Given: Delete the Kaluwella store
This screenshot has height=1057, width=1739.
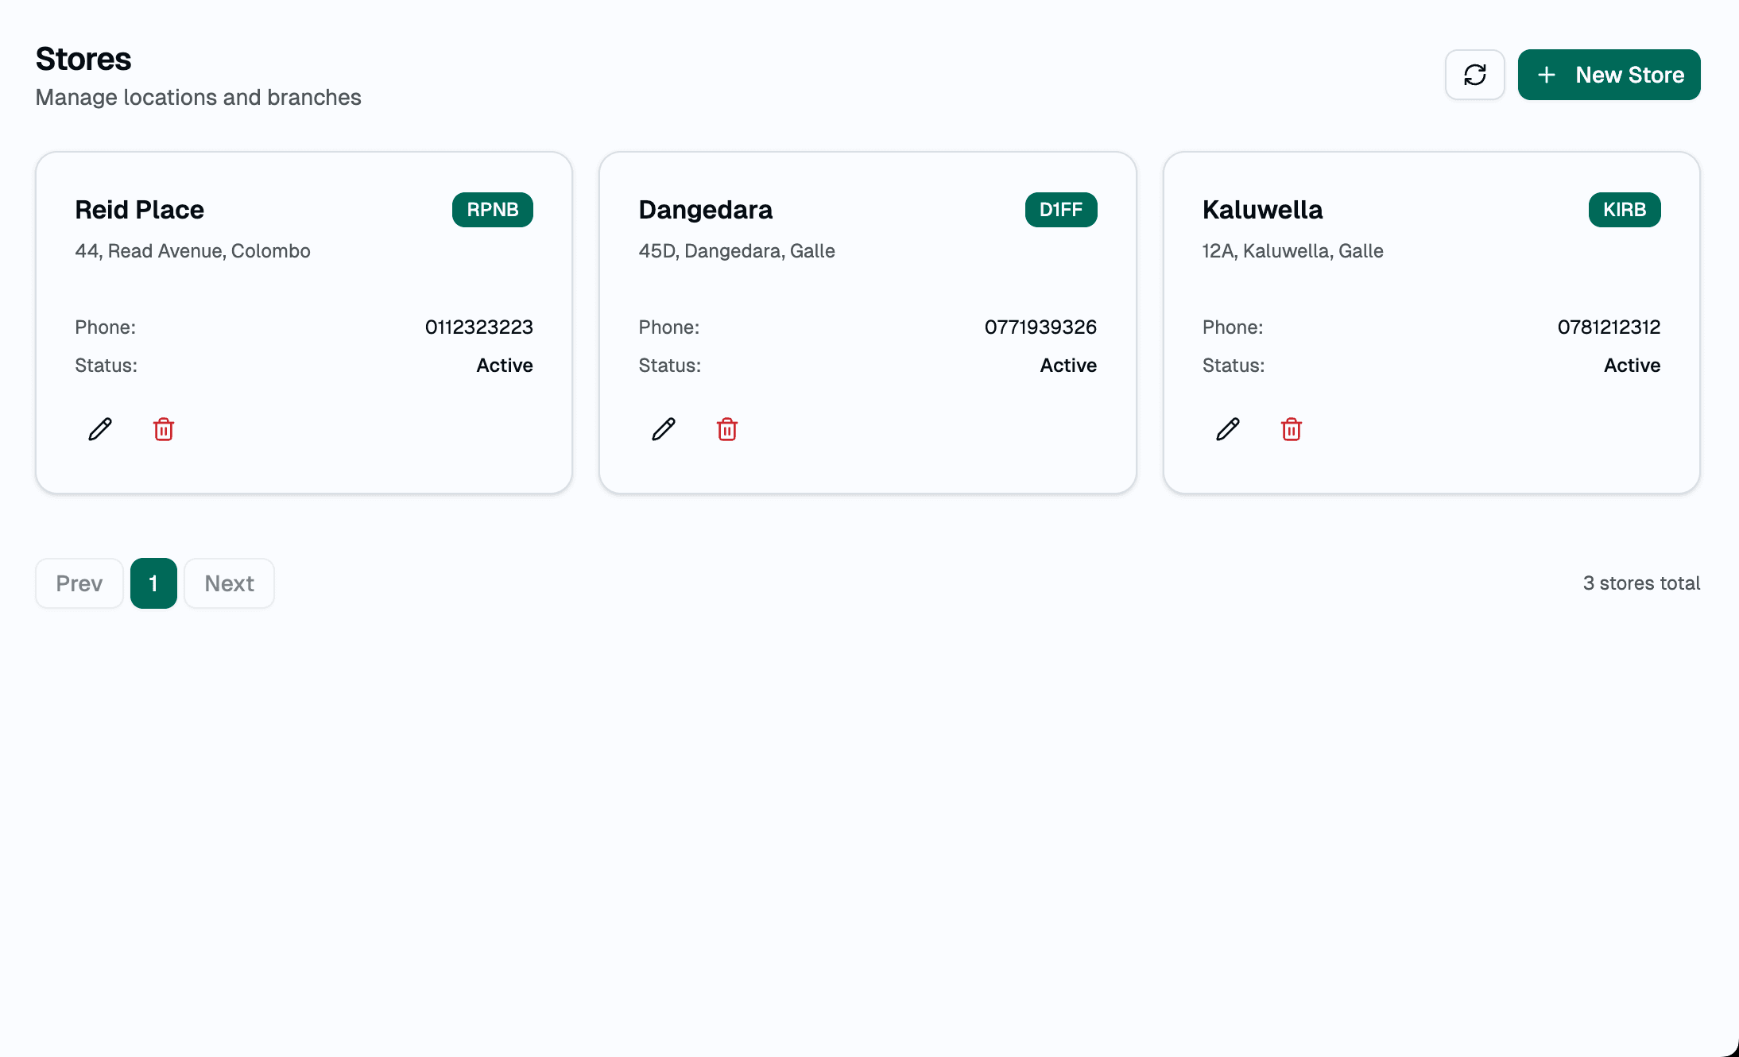Looking at the screenshot, I should click(1290, 429).
